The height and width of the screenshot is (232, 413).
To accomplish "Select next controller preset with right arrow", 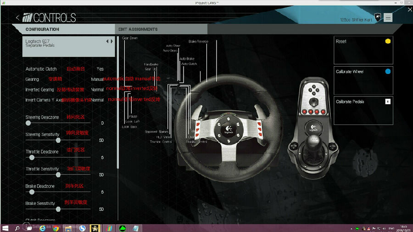I will [112, 41].
